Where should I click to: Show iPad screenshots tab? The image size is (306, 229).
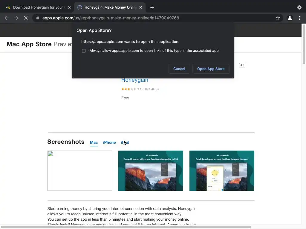coord(125,143)
